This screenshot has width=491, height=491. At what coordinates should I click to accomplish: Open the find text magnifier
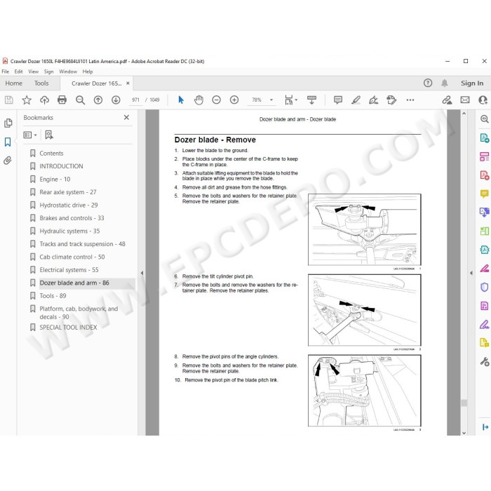80,100
